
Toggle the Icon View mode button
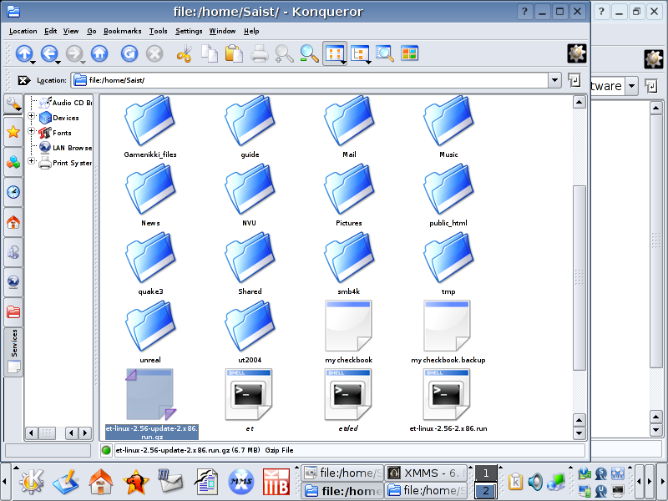334,53
